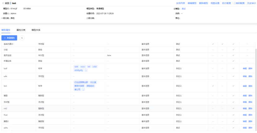Click the 省公司 tag
The image size is (257, 133).
coord(78,89)
